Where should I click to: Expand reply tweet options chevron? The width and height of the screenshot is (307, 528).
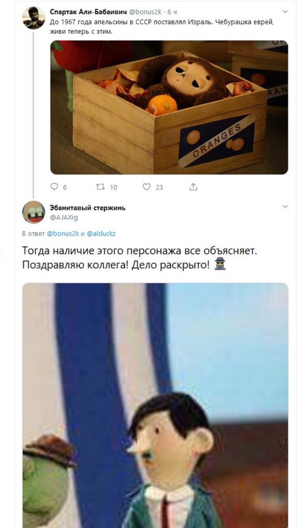tap(285, 206)
